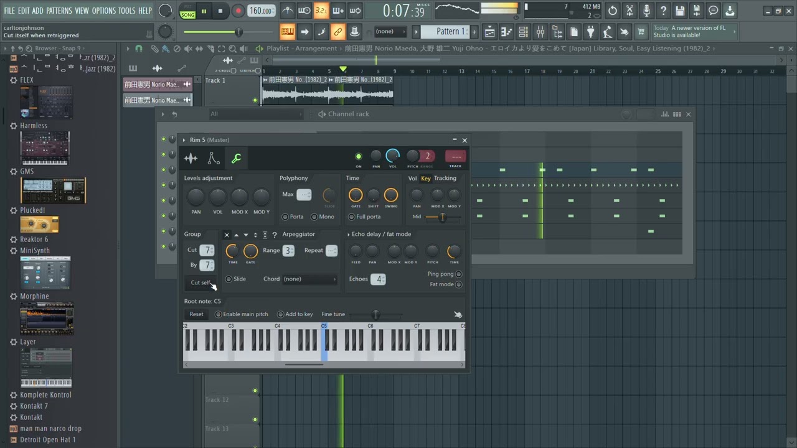Switch tracking to Vol tab
The height and width of the screenshot is (448, 797).
[x=412, y=179]
